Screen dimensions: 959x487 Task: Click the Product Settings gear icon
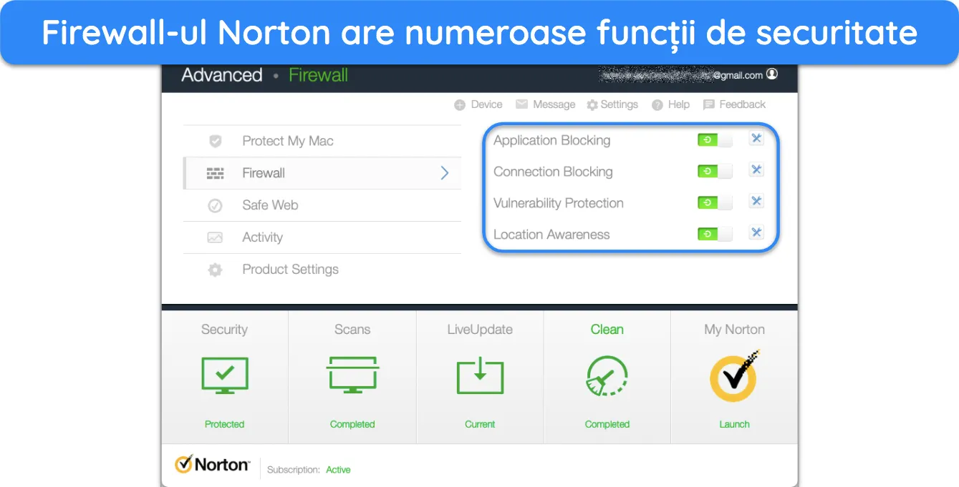(x=215, y=270)
